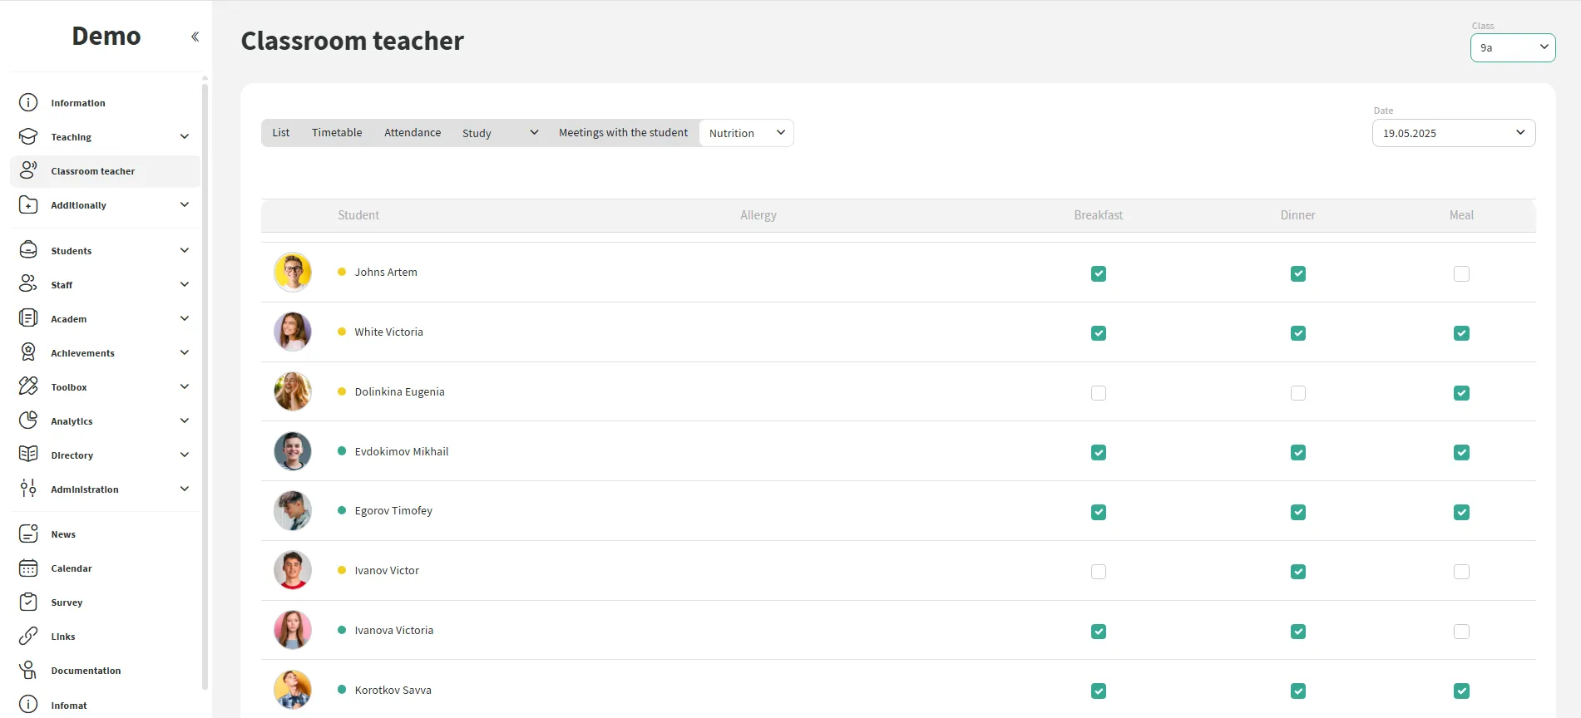Click the Achievements badge icon

pos(28,352)
